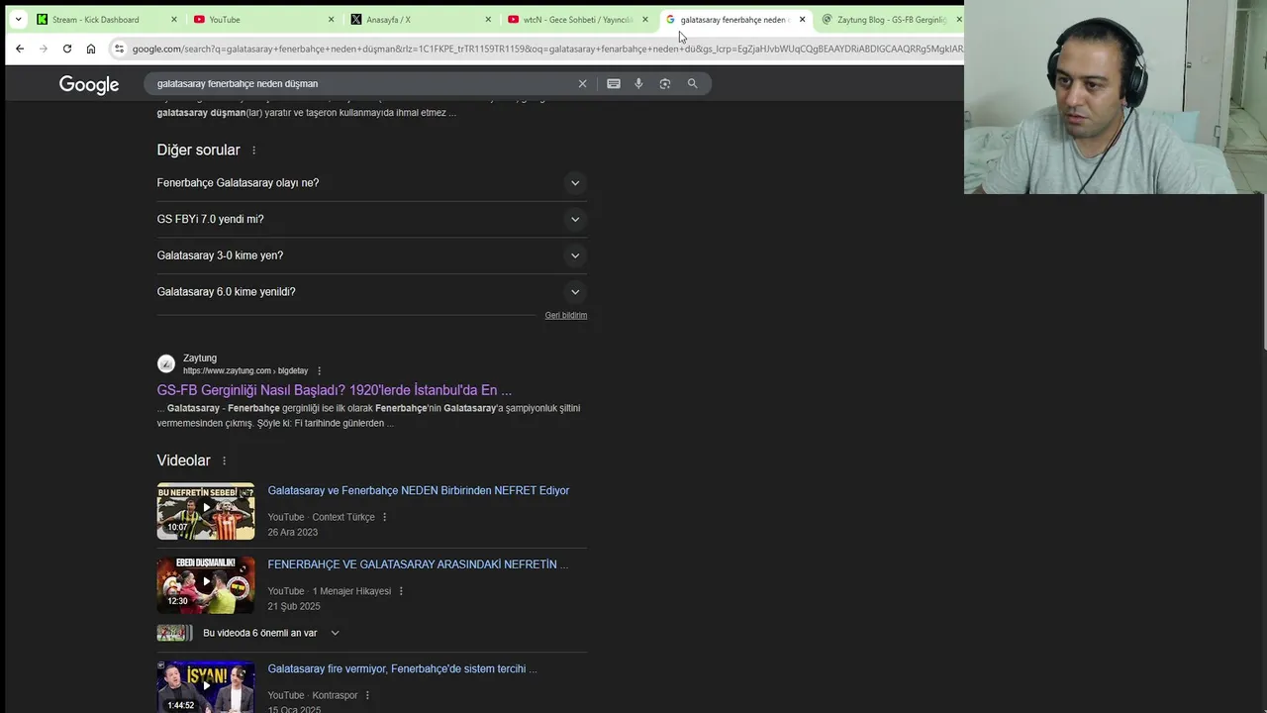Submit search with magnifier icon
Image resolution: width=1267 pixels, height=713 pixels.
tap(693, 84)
